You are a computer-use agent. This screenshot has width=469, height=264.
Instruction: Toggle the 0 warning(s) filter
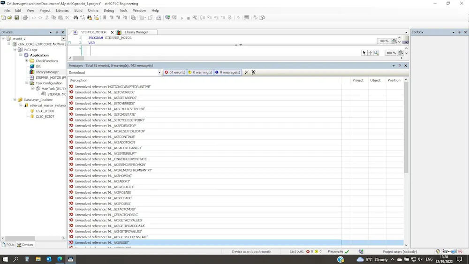tap(200, 72)
